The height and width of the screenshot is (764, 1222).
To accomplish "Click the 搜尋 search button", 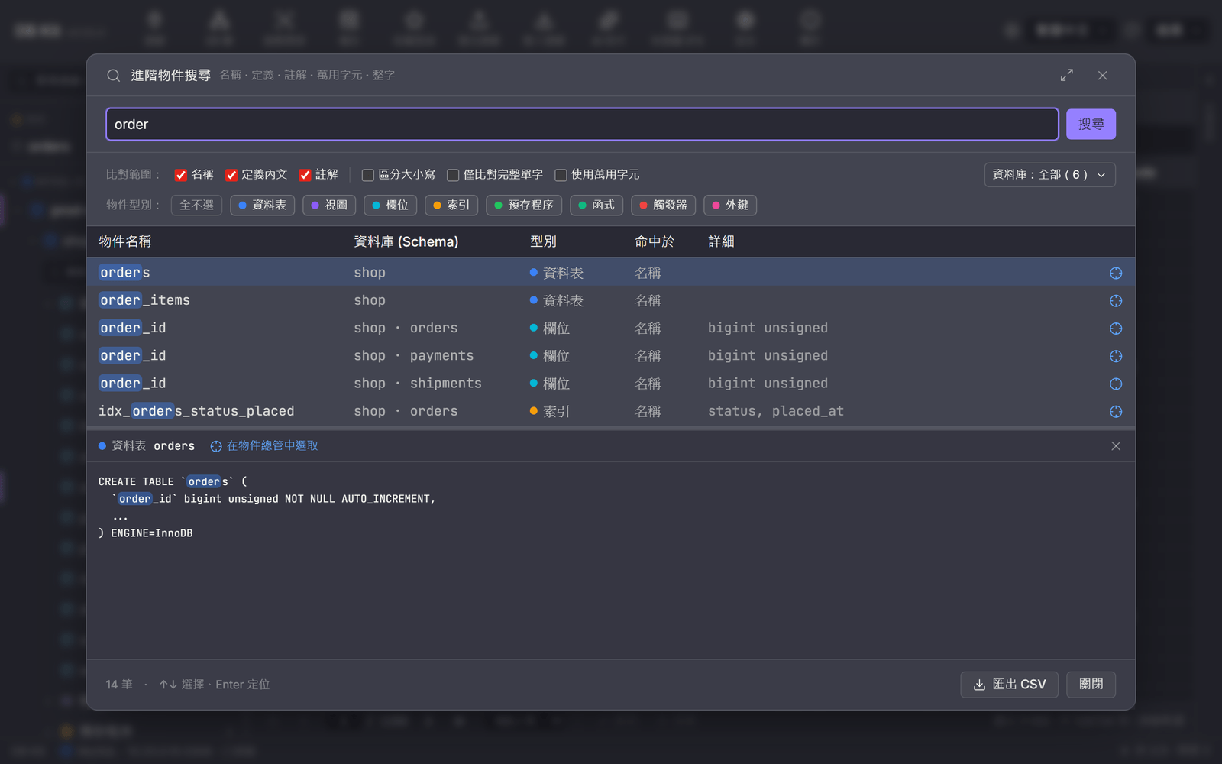I will 1091,125.
